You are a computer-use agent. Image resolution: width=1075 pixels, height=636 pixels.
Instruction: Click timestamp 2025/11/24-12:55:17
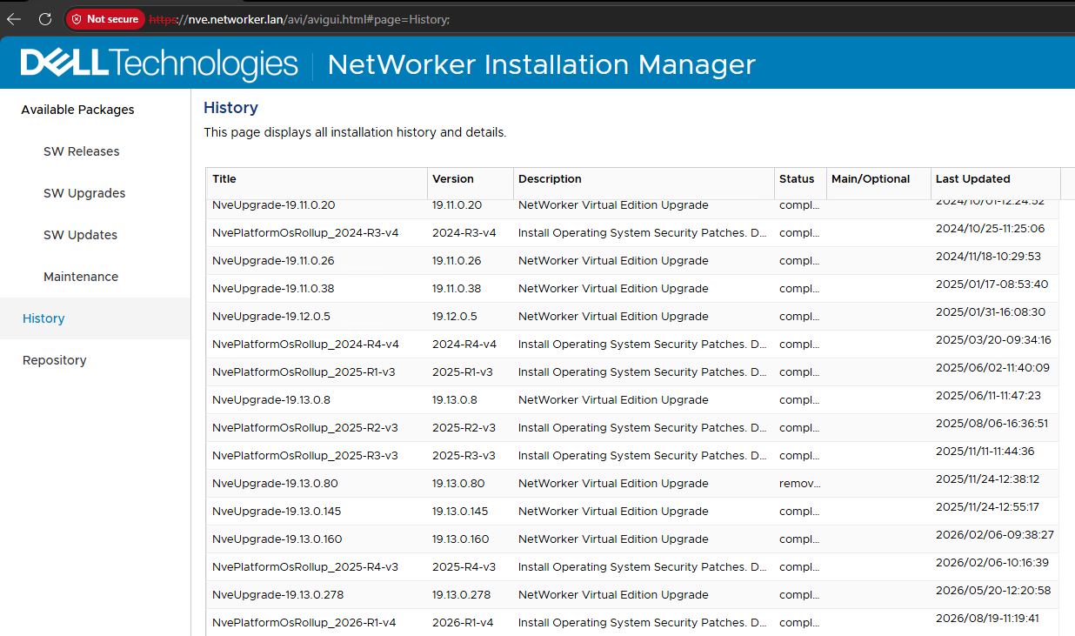click(x=987, y=506)
